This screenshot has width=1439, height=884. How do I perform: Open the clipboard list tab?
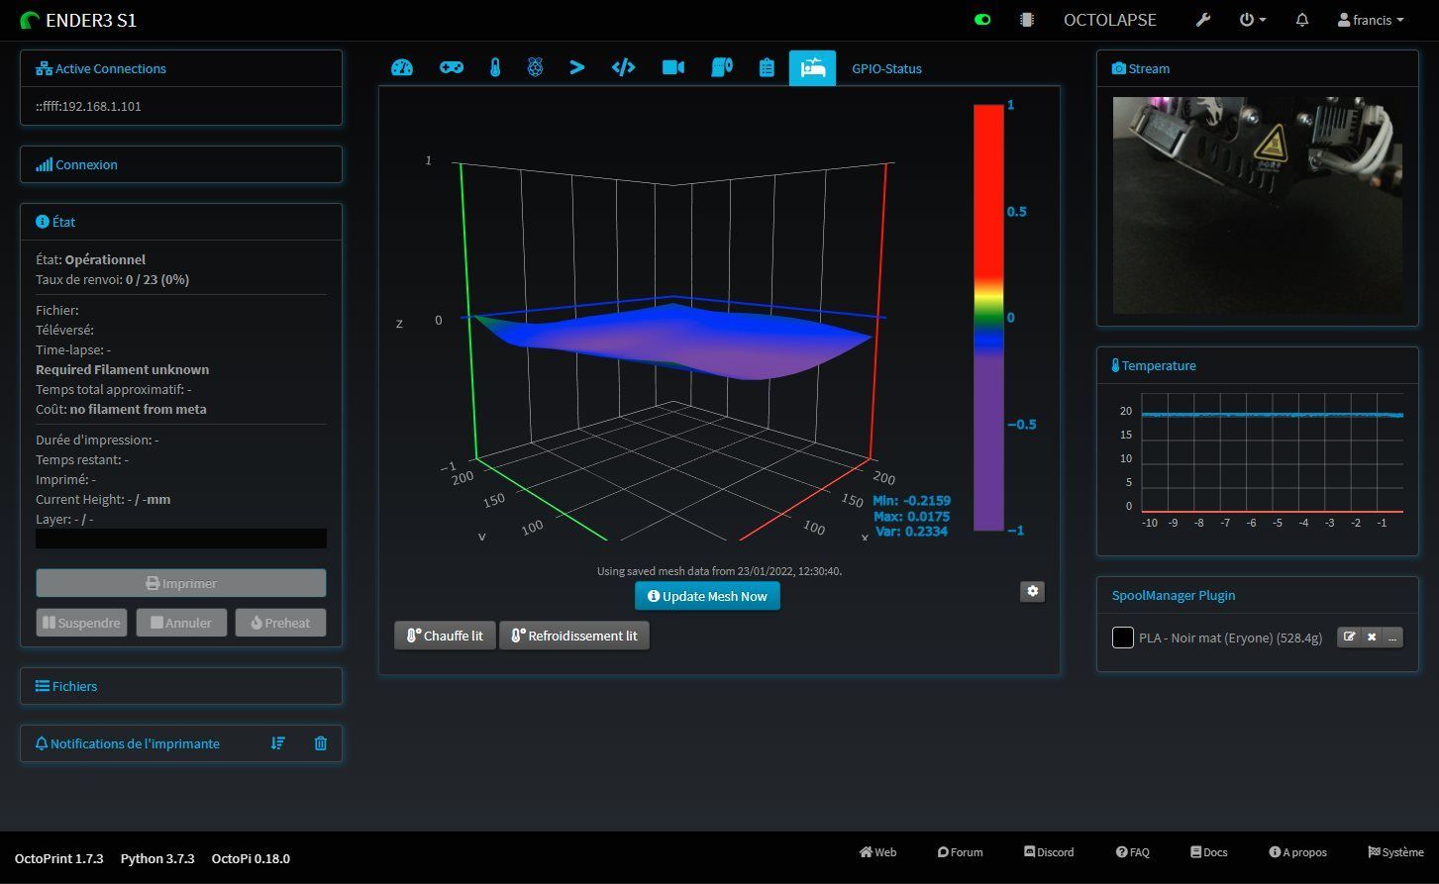tap(767, 68)
